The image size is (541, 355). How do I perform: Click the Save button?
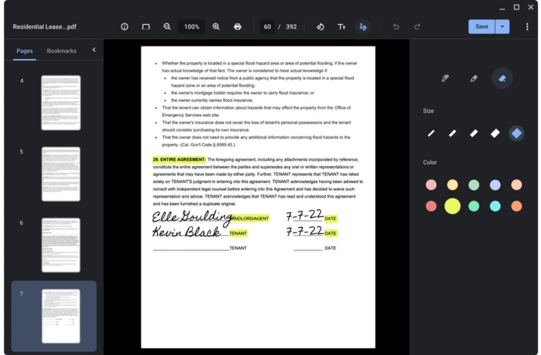pos(481,26)
